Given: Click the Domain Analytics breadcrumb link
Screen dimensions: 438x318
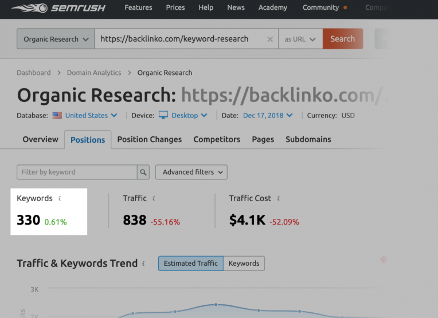Looking at the screenshot, I should point(94,73).
